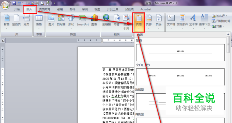This screenshot has width=232, height=123.
Task: Customize Quick Access Toolbar dropdown
Action: pyautogui.click(x=54, y=3)
